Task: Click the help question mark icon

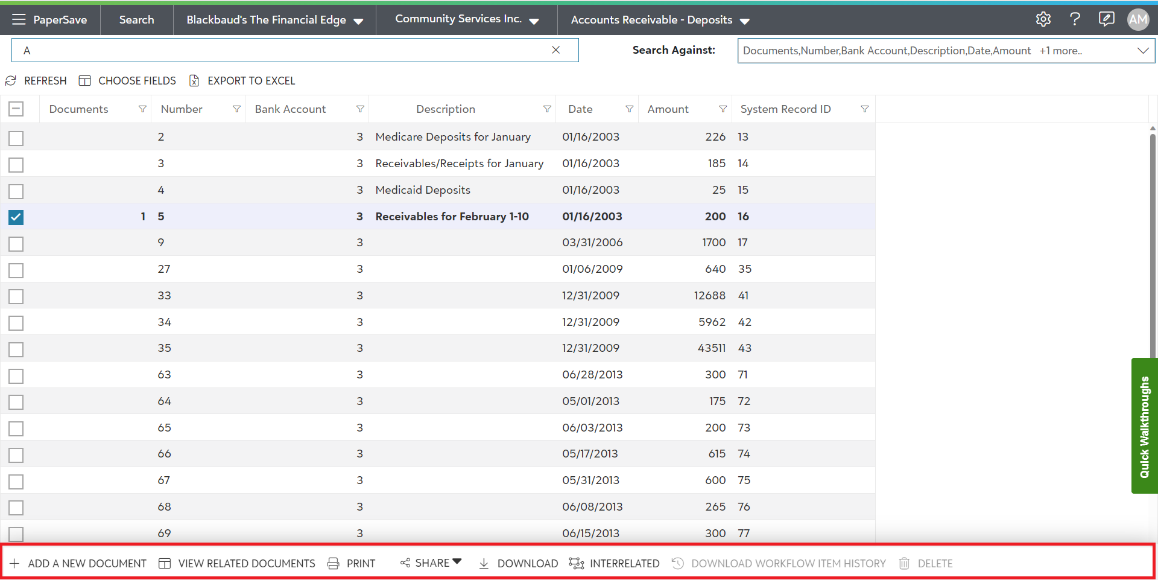Action: 1075,19
